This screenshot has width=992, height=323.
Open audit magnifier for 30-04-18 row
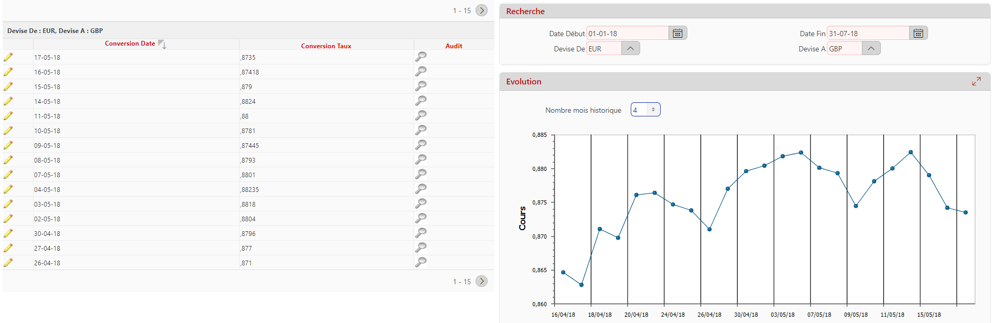420,233
